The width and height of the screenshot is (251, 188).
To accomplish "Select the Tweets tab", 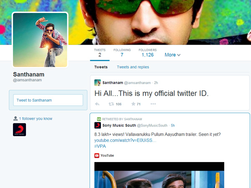I will pyautogui.click(x=100, y=67).
